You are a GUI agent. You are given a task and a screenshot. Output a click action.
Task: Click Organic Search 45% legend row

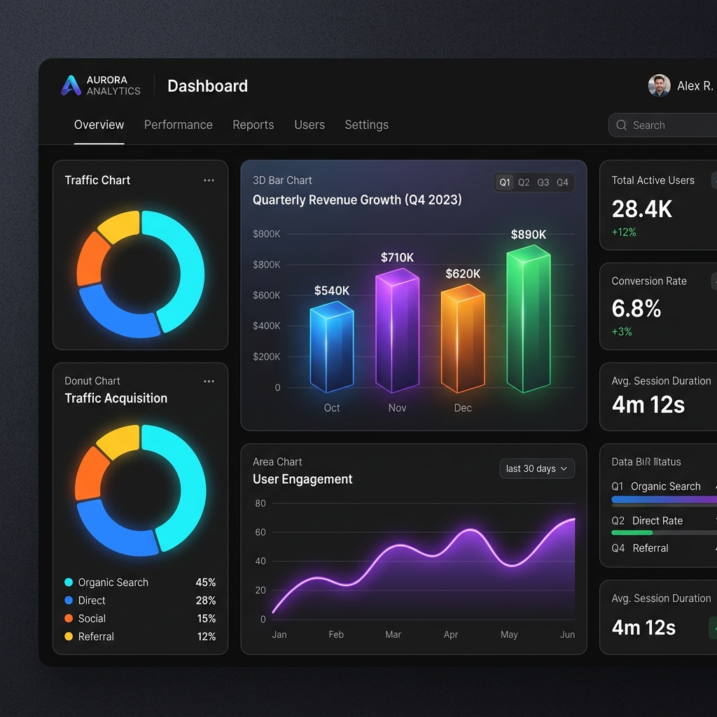pos(140,582)
